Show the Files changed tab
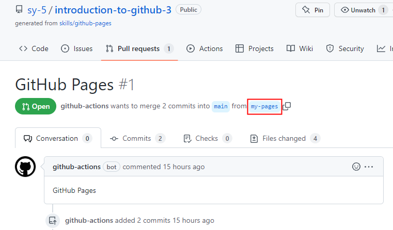This screenshot has width=393, height=230. coord(285,138)
